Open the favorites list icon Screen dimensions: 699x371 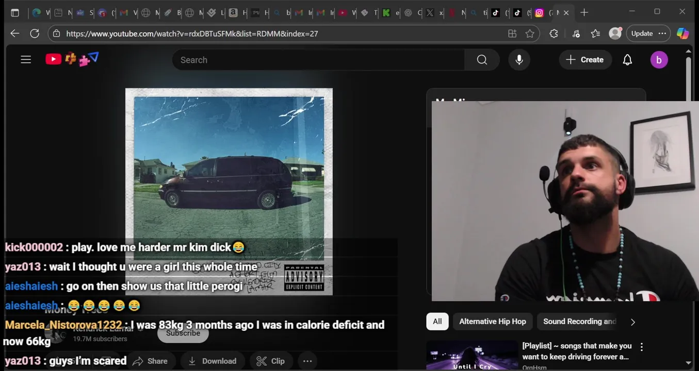click(x=595, y=33)
